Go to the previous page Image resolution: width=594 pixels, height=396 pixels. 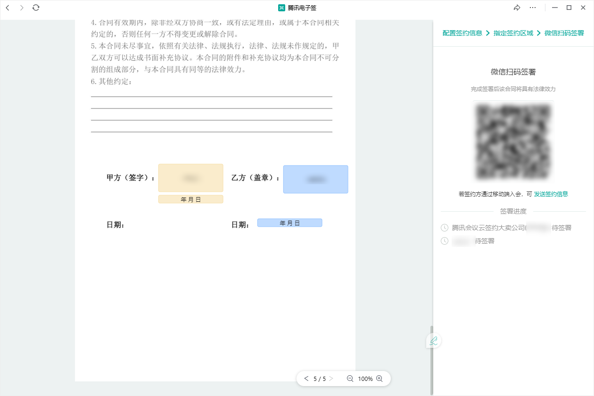click(x=306, y=379)
